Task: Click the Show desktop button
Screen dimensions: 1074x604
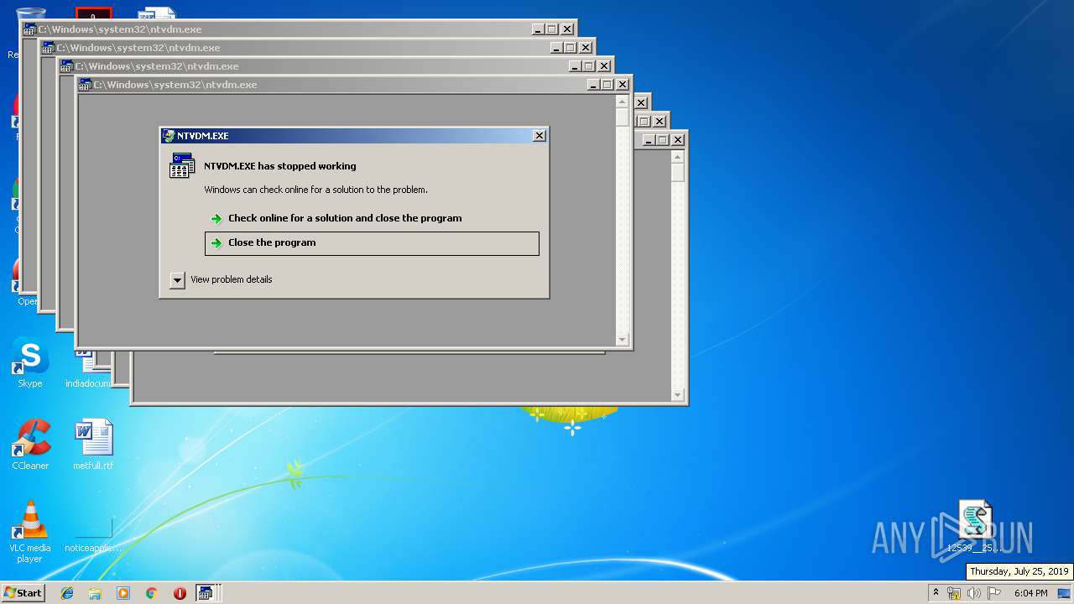Action: tap(1065, 593)
